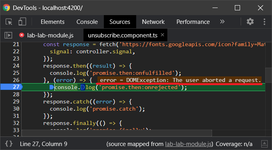Switch to the Console tab
272x150 pixels.
tap(87, 22)
